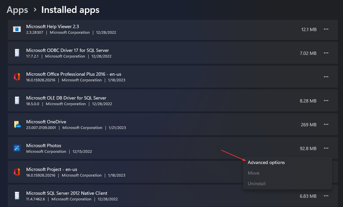Click version 16.0.15928.20216 in the Office Professional row
The height and width of the screenshot is (207, 343).
[x=41, y=80]
